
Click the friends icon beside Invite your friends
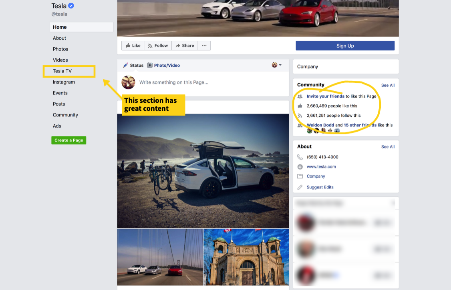pos(300,96)
